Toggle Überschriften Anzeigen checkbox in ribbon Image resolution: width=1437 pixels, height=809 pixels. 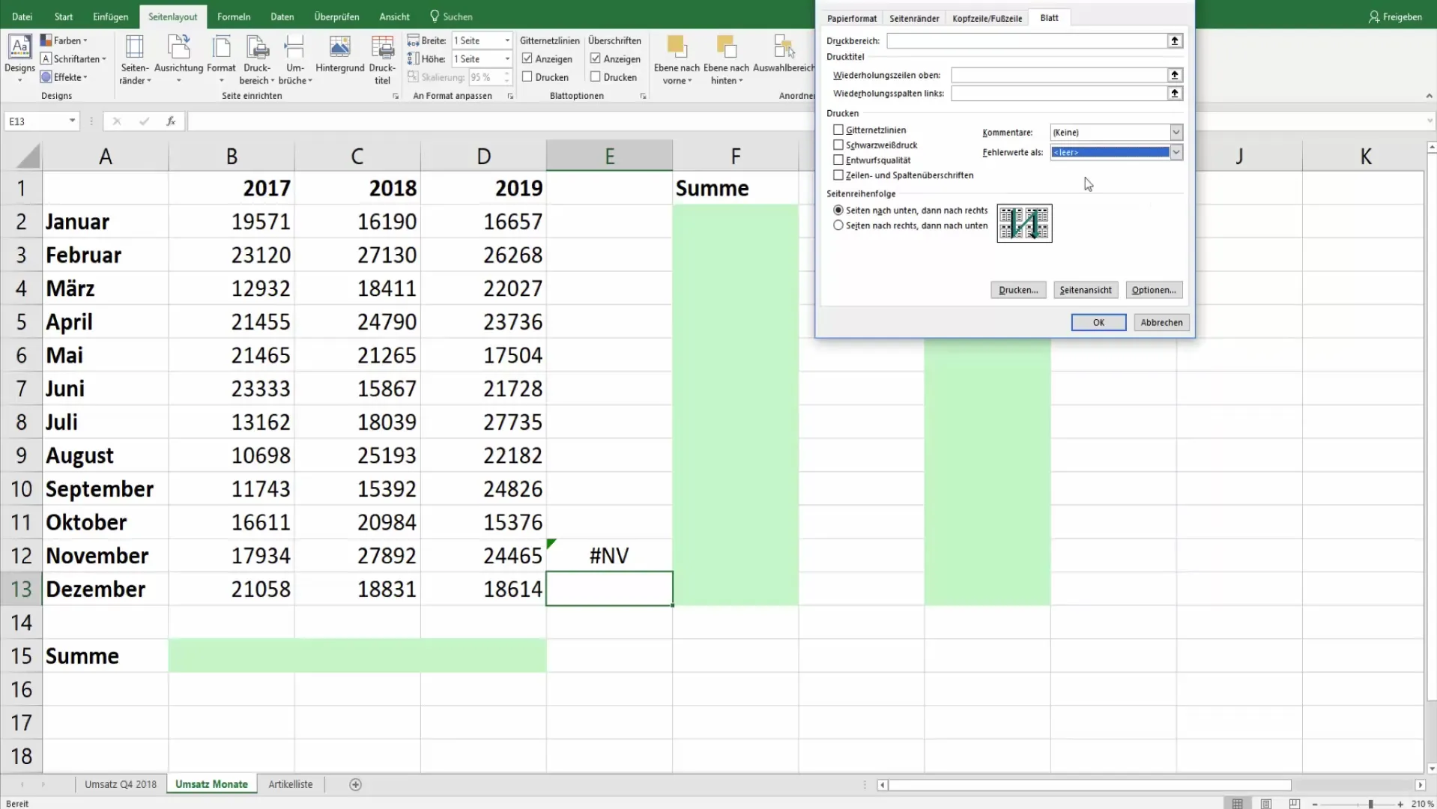point(596,58)
